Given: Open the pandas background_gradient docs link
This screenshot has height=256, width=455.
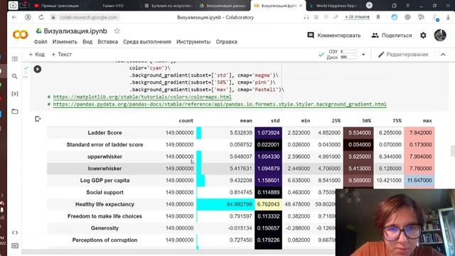Looking at the screenshot, I should pos(220,105).
